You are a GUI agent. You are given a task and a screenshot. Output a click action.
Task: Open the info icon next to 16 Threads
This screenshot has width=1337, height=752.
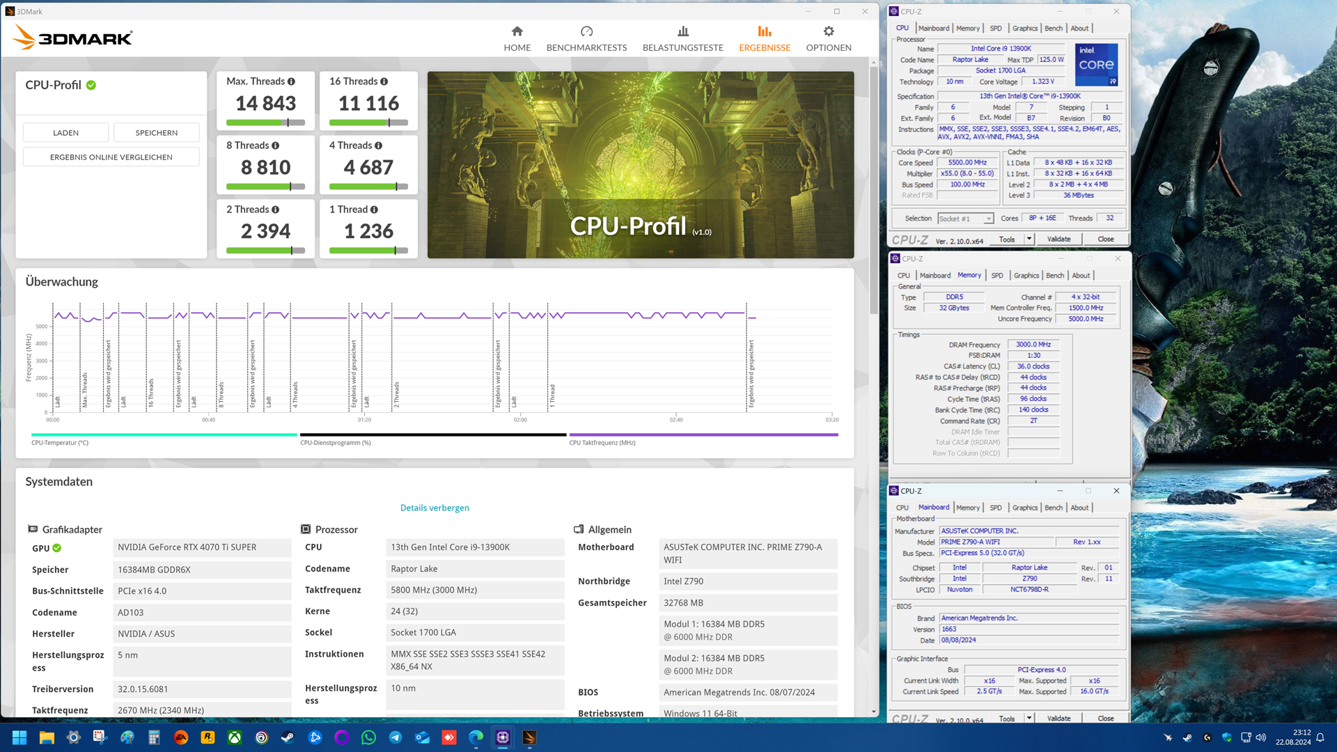point(384,81)
